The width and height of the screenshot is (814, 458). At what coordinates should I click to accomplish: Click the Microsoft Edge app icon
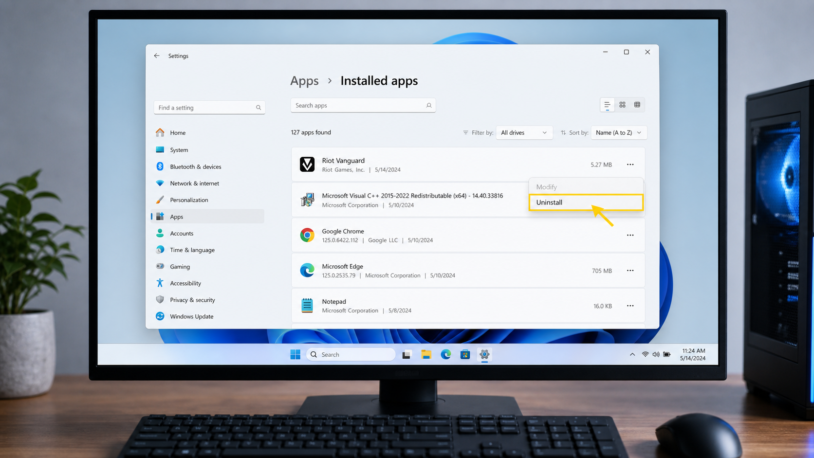click(307, 270)
